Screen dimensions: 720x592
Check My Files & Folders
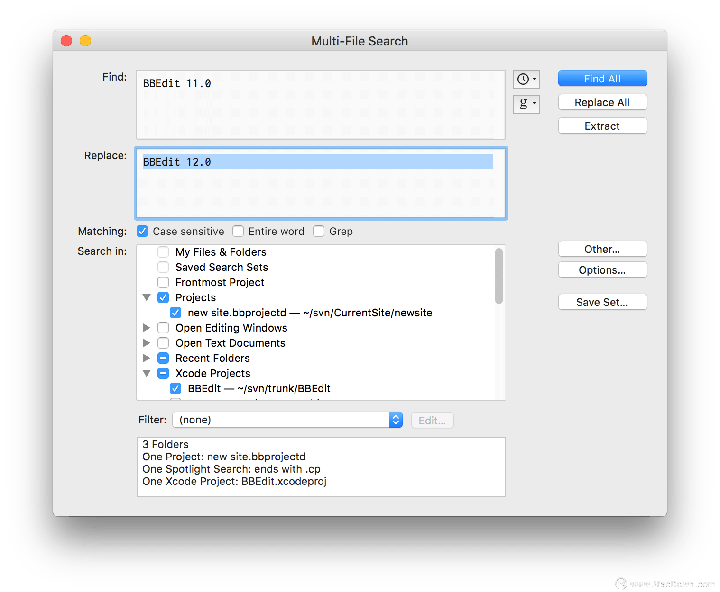(x=163, y=252)
